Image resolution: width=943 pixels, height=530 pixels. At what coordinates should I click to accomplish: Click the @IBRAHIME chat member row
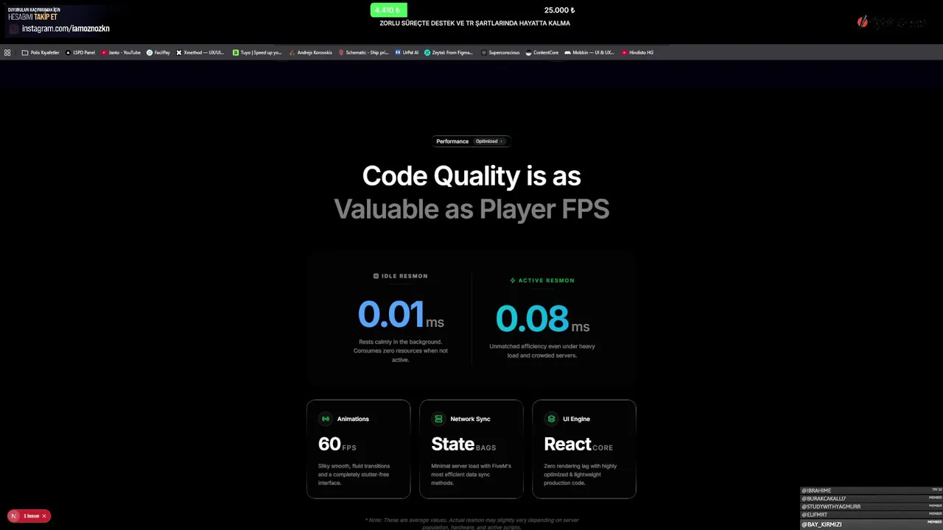click(872, 490)
